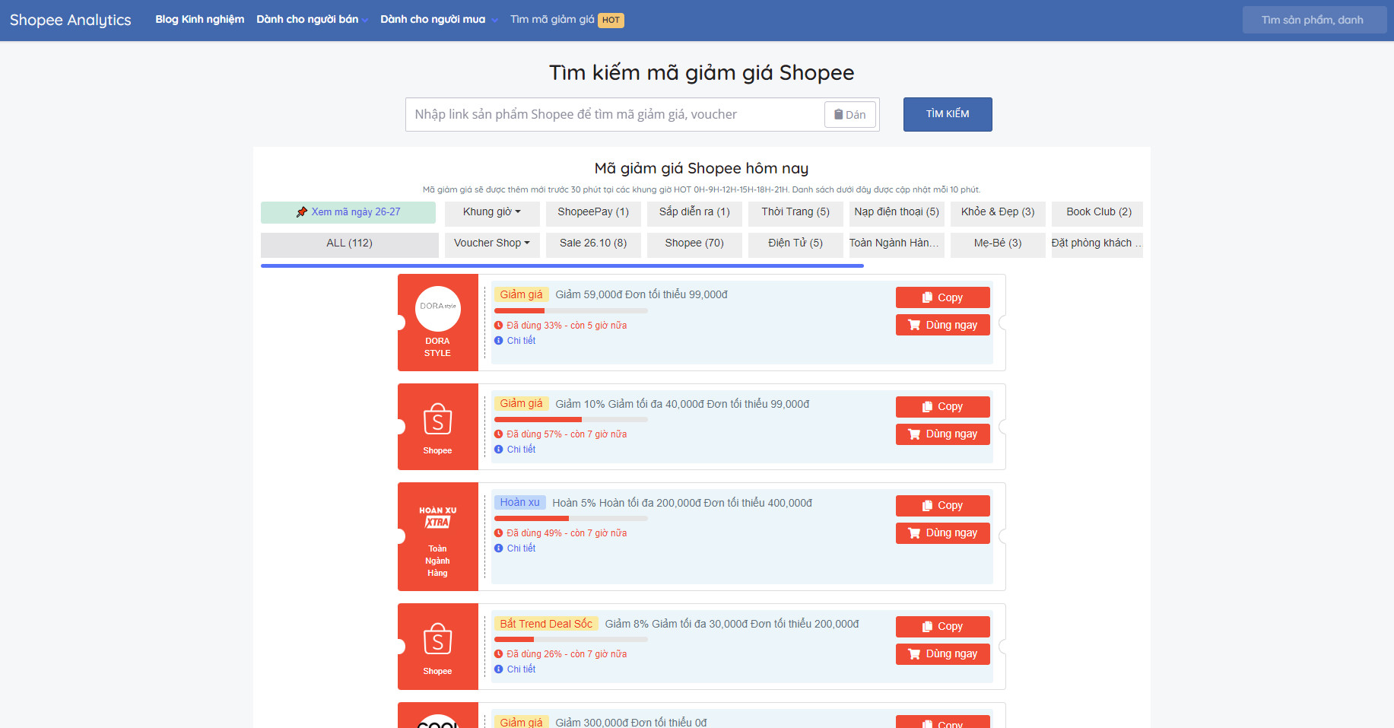
Task: Copy the 59,000đ discount voucher code
Action: tap(943, 297)
